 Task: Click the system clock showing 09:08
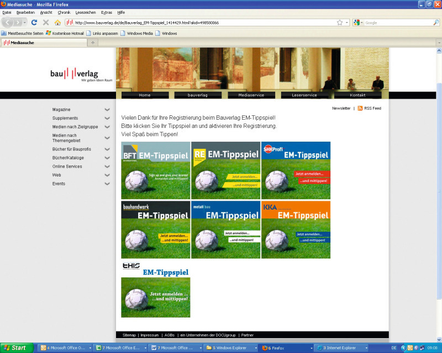pos(433,348)
